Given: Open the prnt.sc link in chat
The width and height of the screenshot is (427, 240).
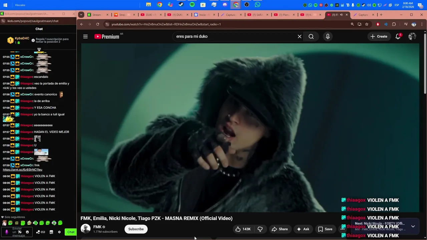Looking at the screenshot, I should (x=22, y=170).
